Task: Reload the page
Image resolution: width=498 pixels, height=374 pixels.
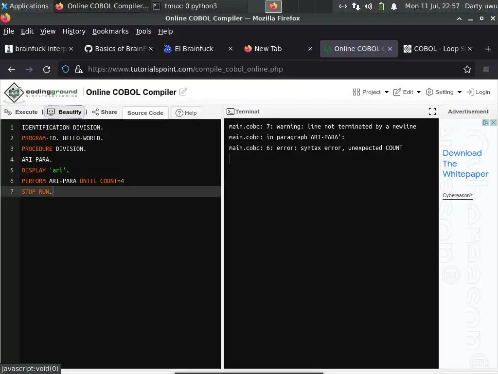Action: (47, 69)
